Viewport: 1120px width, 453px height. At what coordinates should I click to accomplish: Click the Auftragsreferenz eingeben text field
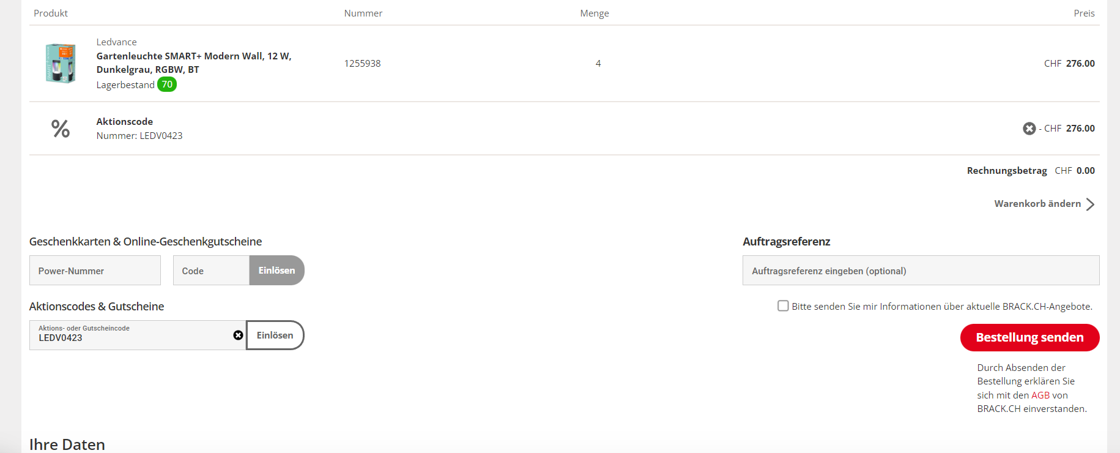pyautogui.click(x=921, y=271)
